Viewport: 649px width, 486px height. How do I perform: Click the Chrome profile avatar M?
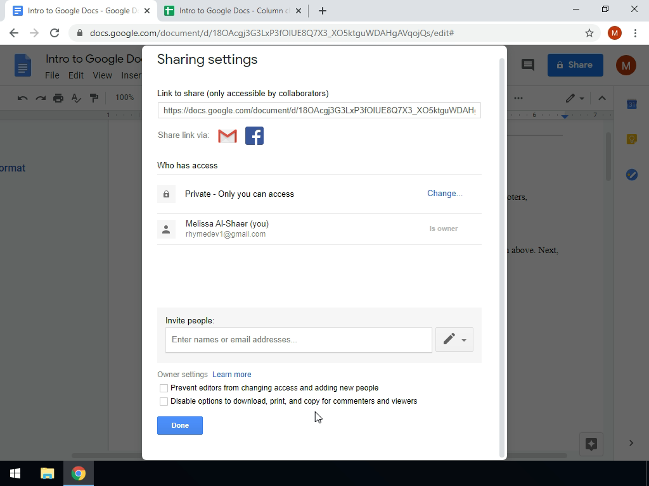tap(615, 33)
